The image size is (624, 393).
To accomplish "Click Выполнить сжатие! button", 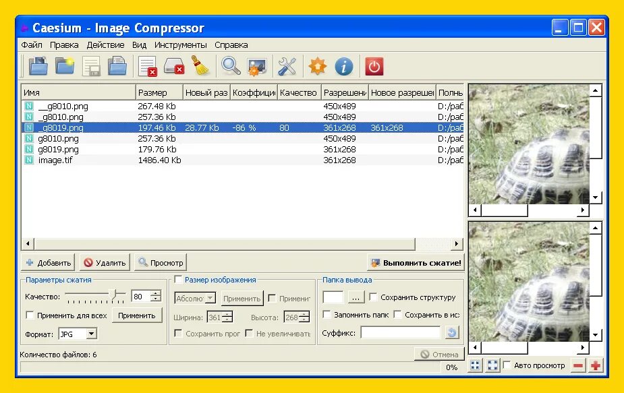I will click(416, 262).
